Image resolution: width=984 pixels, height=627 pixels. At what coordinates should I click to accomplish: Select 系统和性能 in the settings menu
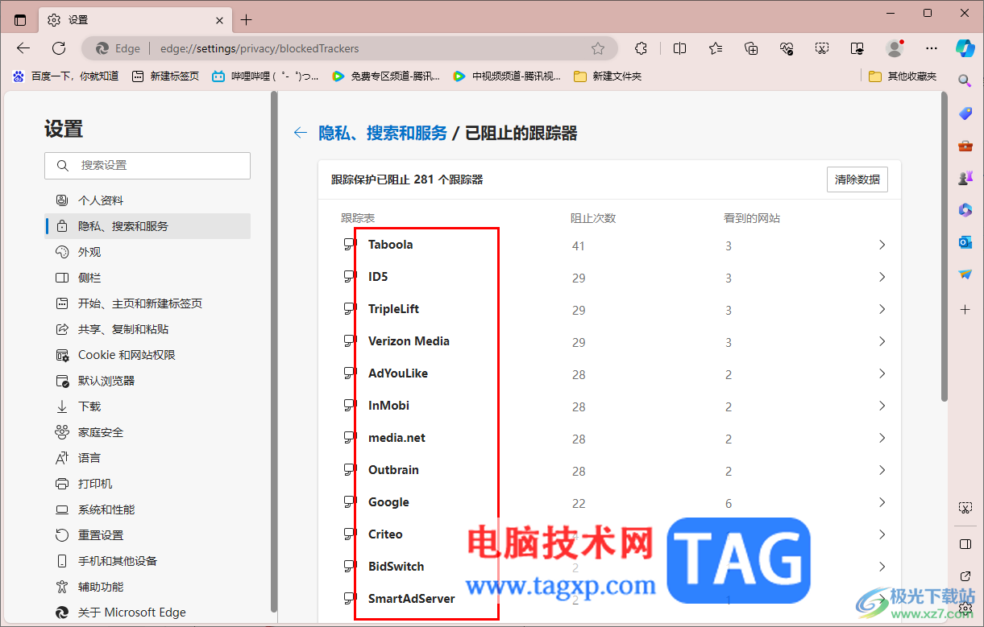tap(147, 509)
